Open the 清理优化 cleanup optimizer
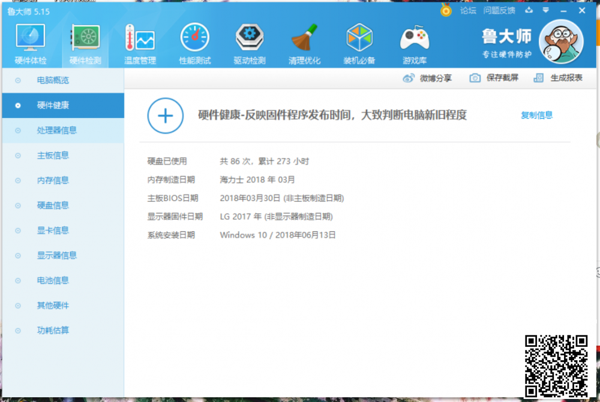 304,42
